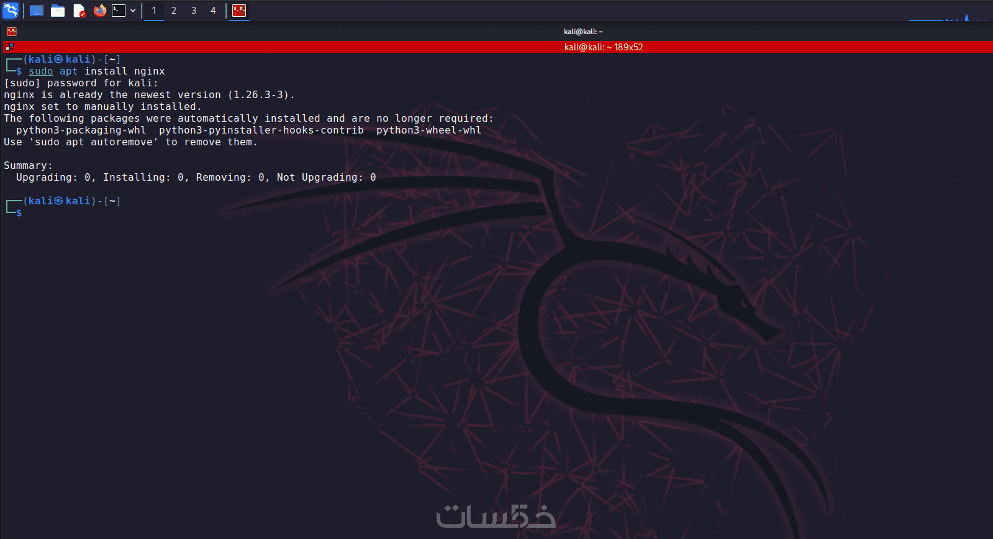This screenshot has width=993, height=539.
Task: Launch the Firefox browser icon
Action: [x=100, y=11]
